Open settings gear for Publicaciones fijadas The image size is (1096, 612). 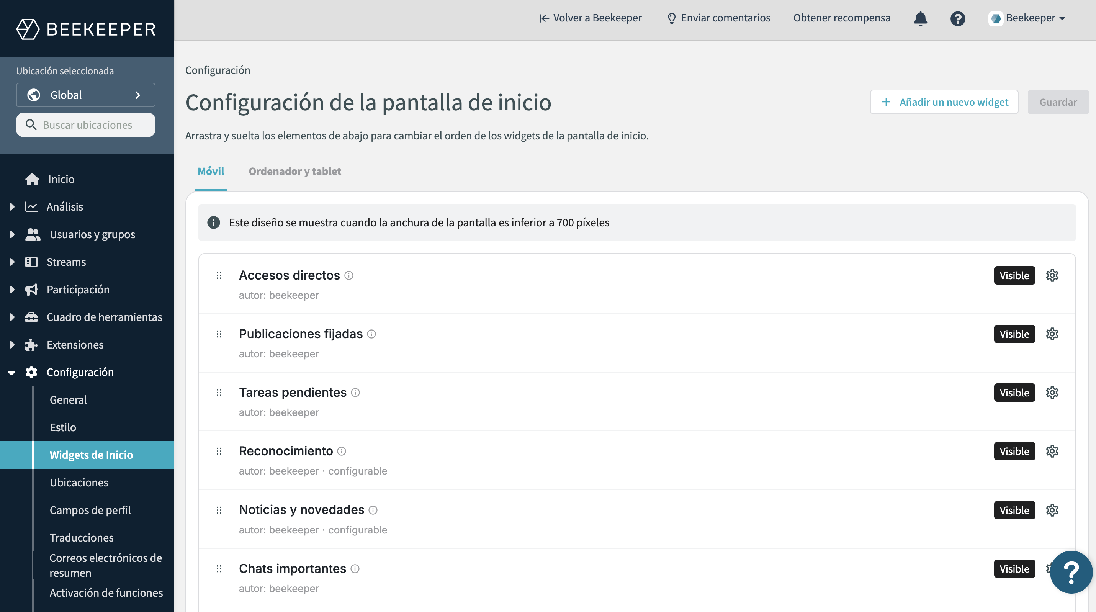(1052, 334)
